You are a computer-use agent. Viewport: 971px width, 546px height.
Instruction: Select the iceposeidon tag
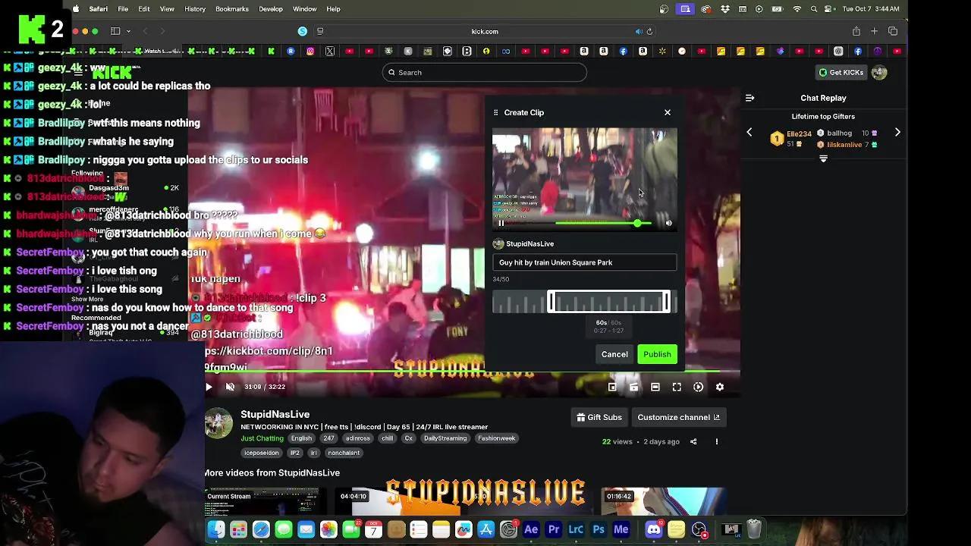(x=261, y=453)
